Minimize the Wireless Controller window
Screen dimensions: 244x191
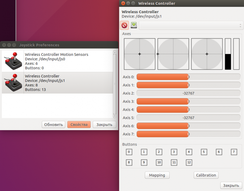pyautogui.click(x=128, y=3)
